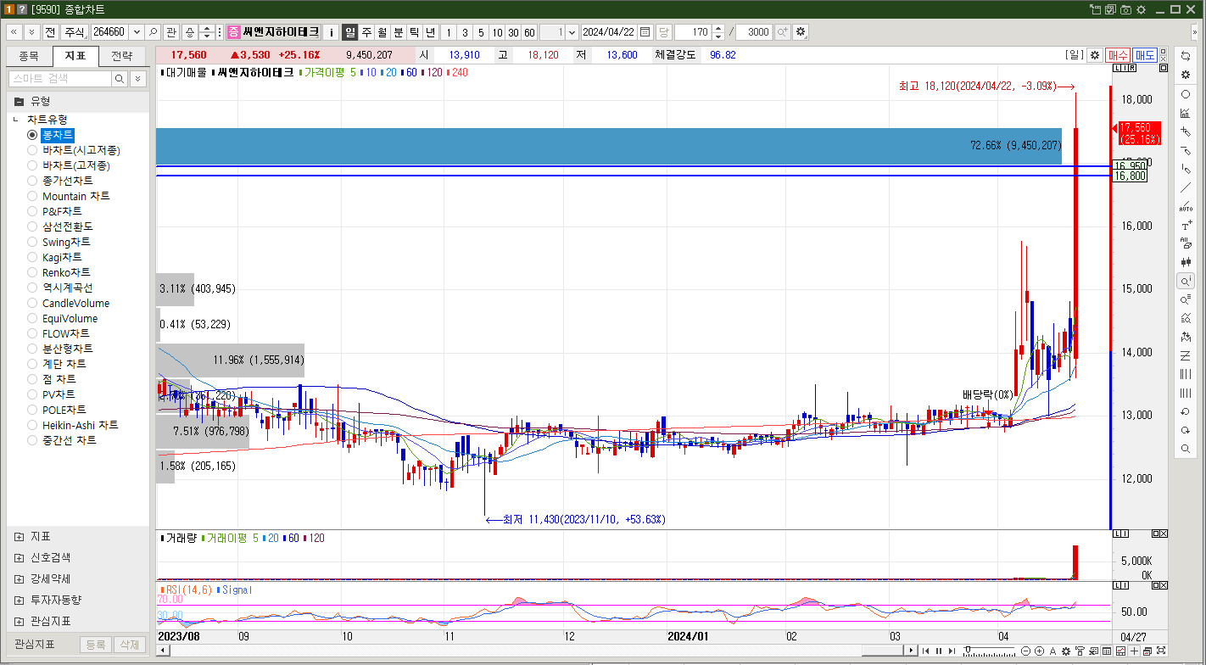Viewport: 1206px width, 665px height.
Task: Click the 삭제 button
Action: (129, 645)
